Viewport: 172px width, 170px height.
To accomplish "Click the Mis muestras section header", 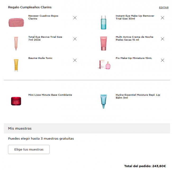I will (x=20, y=129).
